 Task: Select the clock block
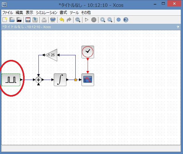[88, 52]
